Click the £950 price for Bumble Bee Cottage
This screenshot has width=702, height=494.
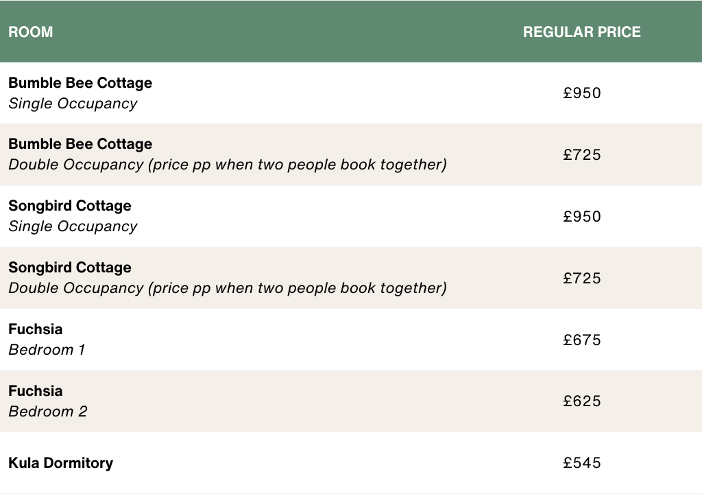[581, 93]
